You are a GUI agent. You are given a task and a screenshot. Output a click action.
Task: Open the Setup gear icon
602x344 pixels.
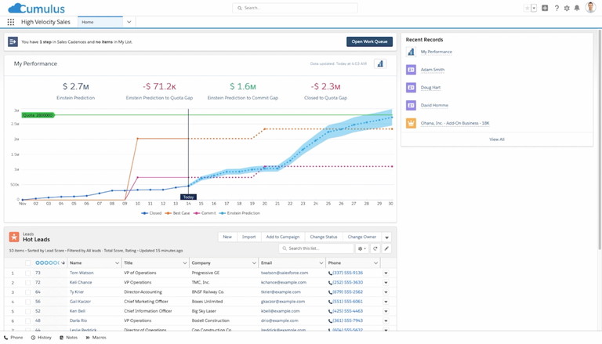pyautogui.click(x=567, y=8)
